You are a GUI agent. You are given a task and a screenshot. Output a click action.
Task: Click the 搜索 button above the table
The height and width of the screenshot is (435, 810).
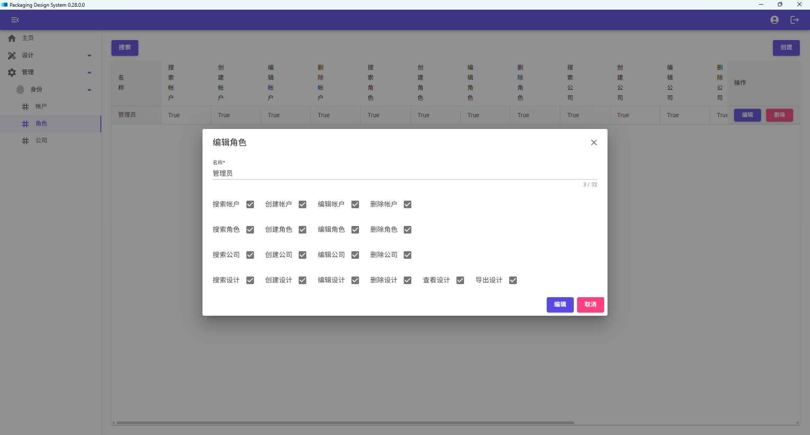click(125, 48)
